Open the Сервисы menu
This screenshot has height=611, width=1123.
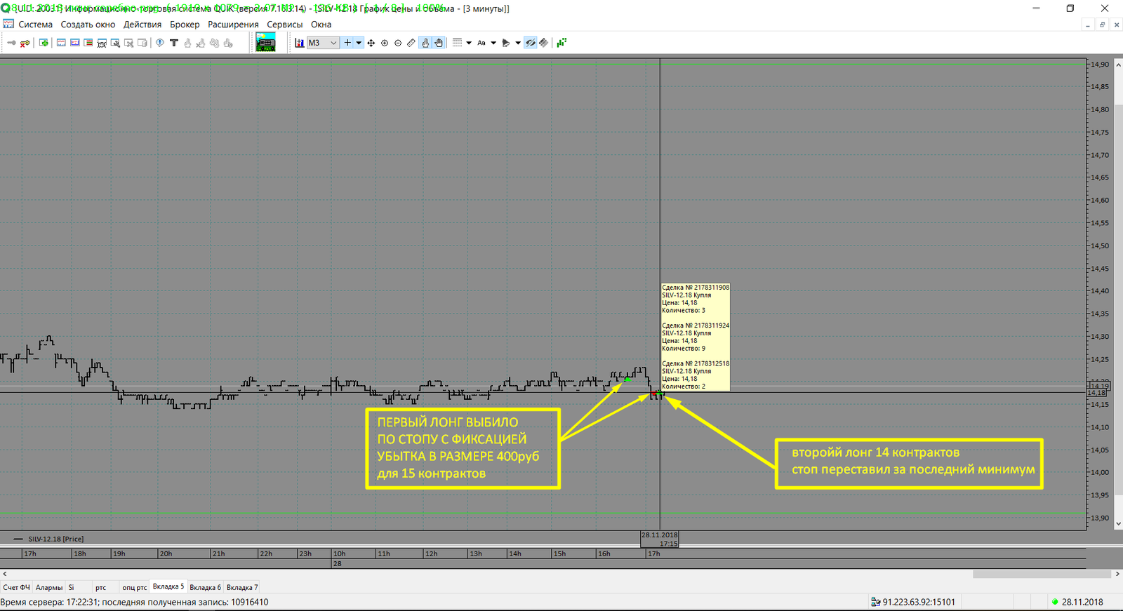point(285,25)
